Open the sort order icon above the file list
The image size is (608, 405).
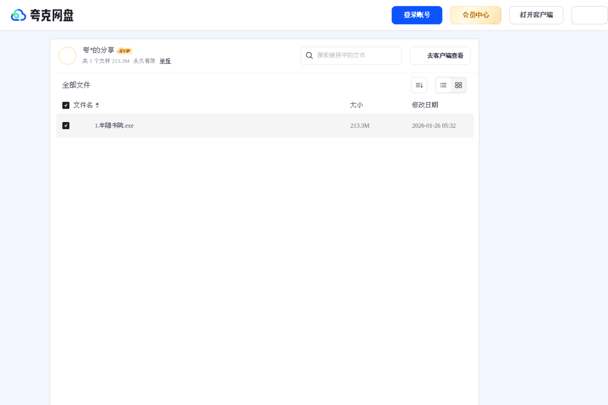pos(419,85)
